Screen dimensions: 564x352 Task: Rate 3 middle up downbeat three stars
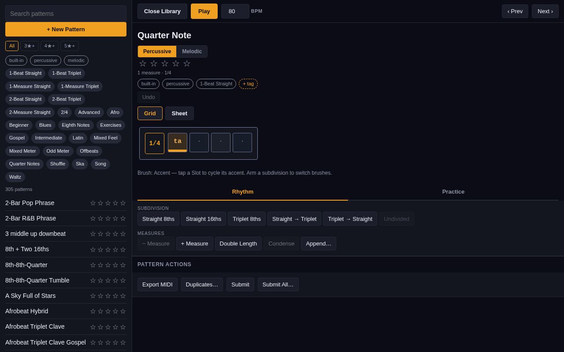point(108,234)
